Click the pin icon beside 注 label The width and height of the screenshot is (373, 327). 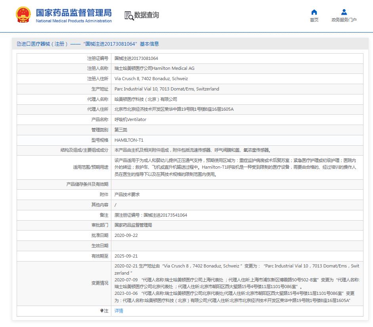click(102, 311)
